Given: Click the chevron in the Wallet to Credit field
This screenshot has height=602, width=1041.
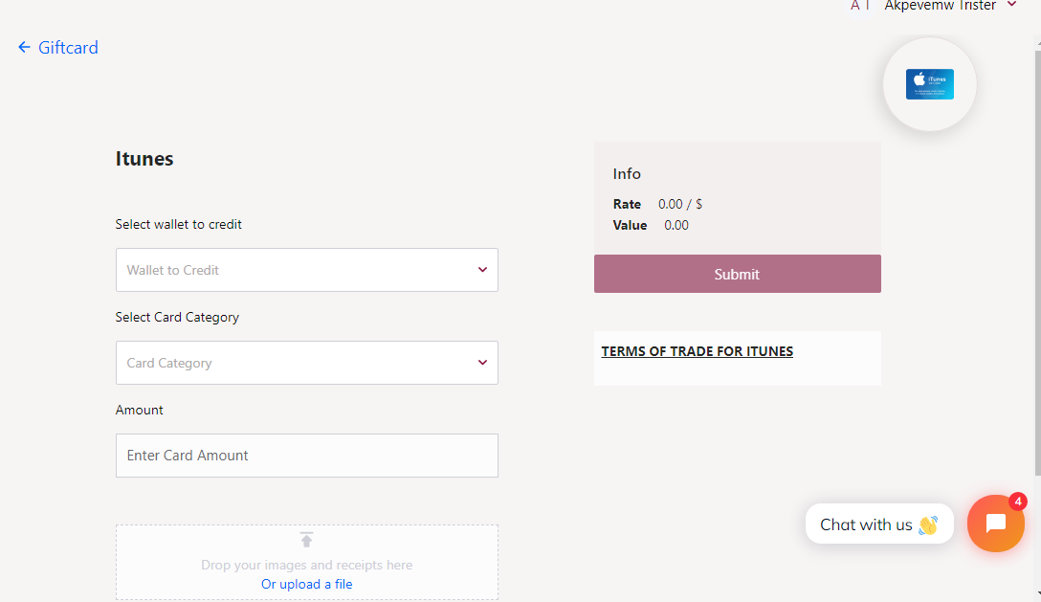Looking at the screenshot, I should coord(482,270).
